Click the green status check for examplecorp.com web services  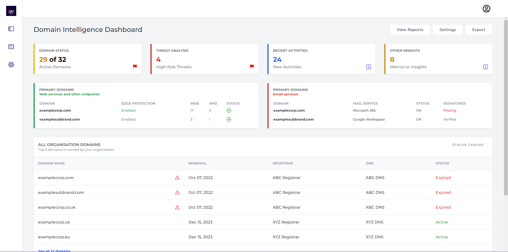229,110
